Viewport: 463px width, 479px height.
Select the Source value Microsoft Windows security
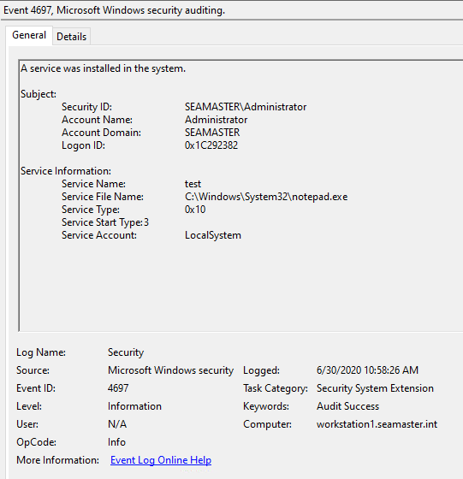coord(170,370)
